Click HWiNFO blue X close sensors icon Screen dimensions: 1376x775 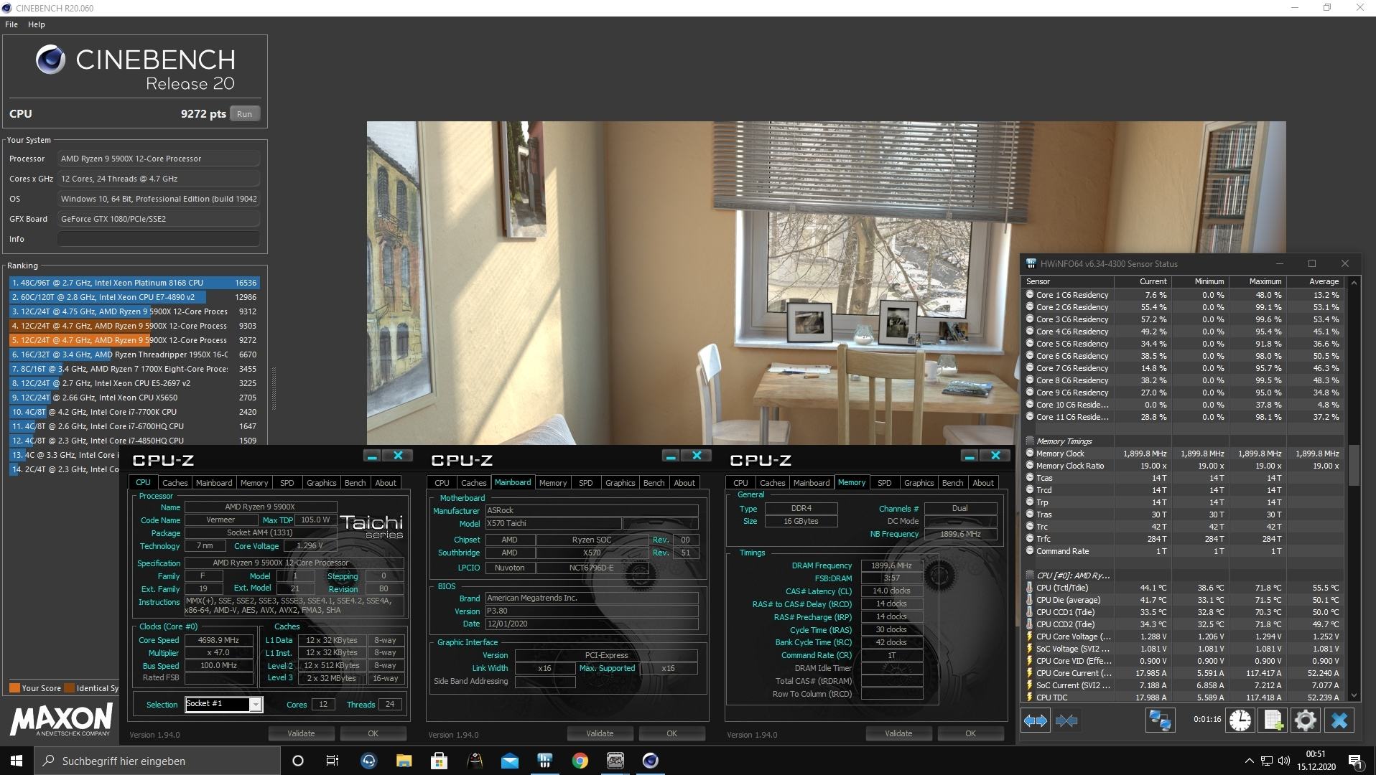[x=1339, y=720]
